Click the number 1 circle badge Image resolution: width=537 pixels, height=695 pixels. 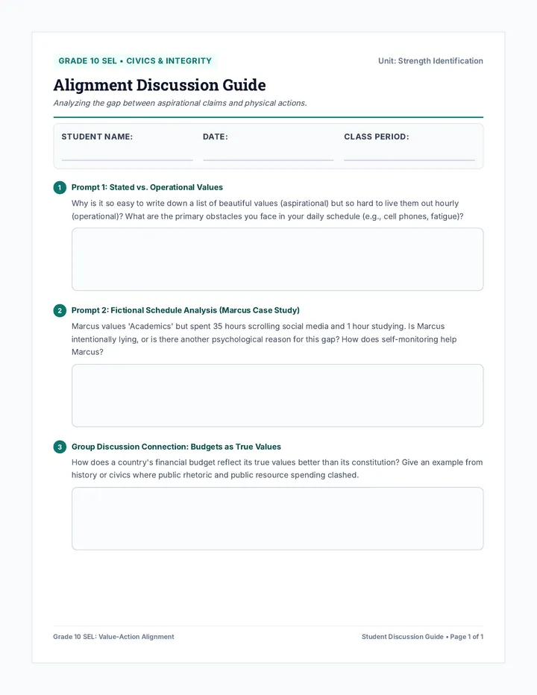(60, 187)
